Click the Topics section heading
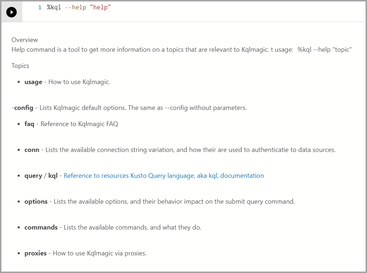This screenshot has height=273, width=367. click(x=20, y=66)
